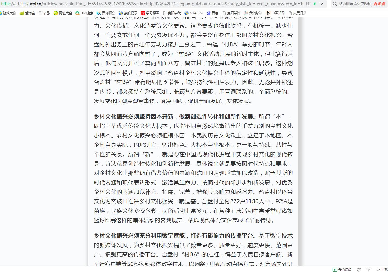
Task: Expand the address bar dropdown chevron
Action: click(321, 4)
